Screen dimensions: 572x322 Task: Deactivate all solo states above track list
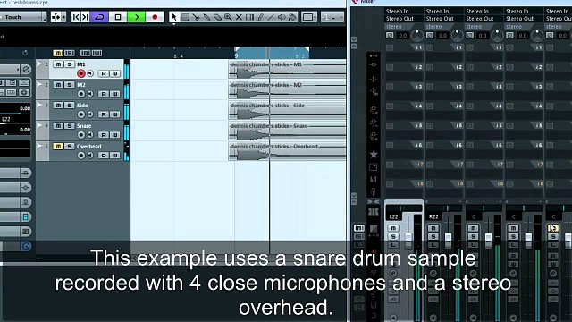click(x=70, y=53)
